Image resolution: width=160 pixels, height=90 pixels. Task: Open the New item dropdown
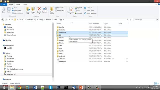click(x=60, y=8)
